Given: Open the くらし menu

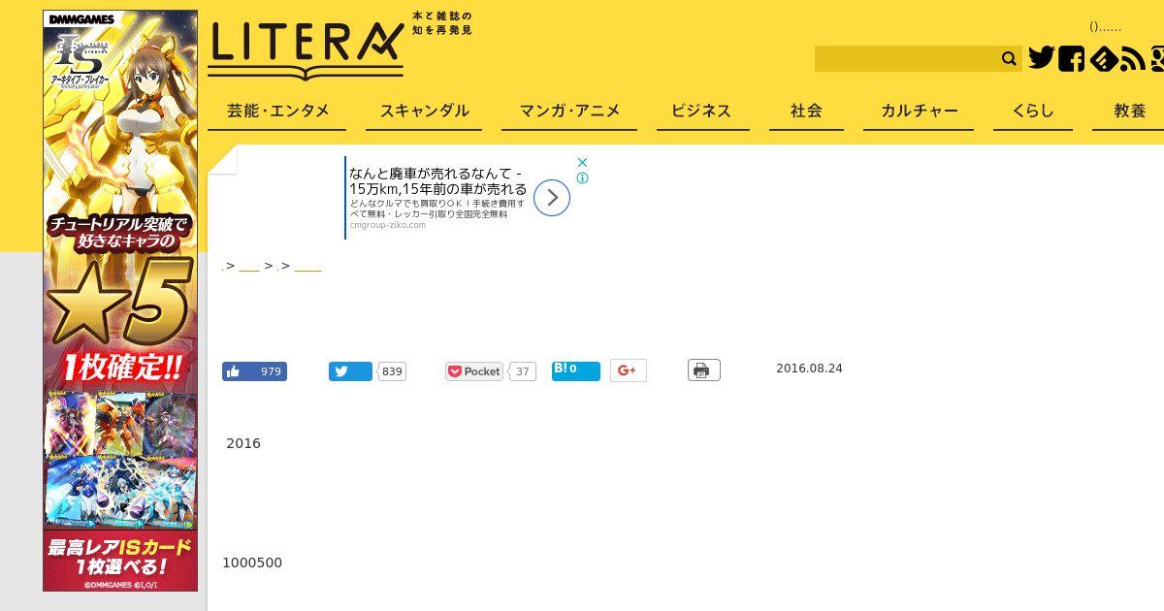Looking at the screenshot, I should [x=1033, y=111].
